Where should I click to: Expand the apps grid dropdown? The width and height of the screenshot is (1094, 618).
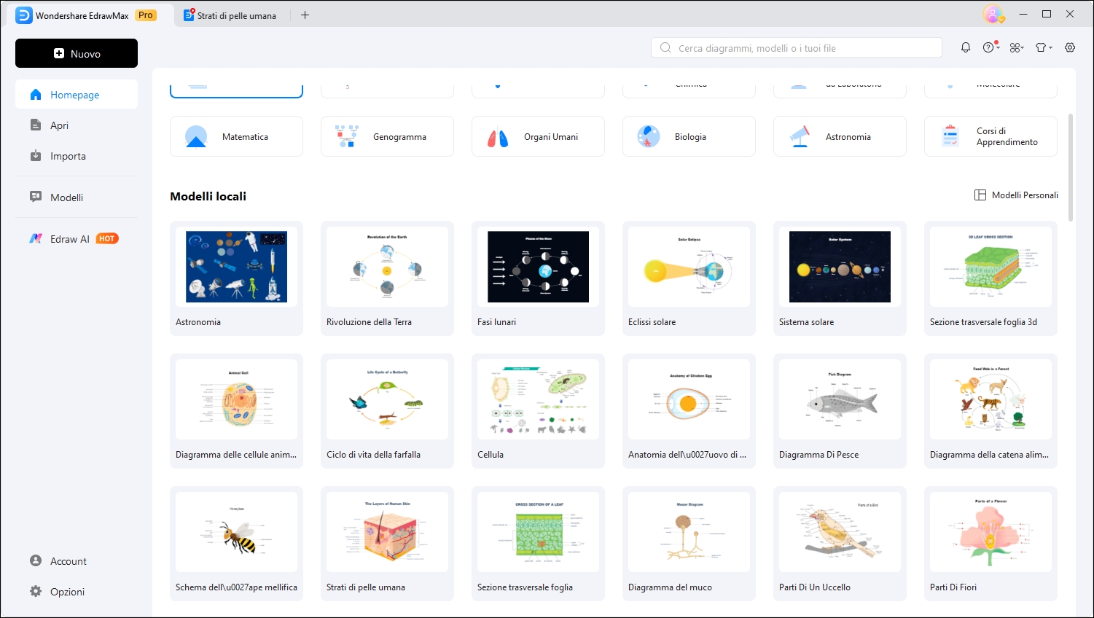pos(1017,47)
